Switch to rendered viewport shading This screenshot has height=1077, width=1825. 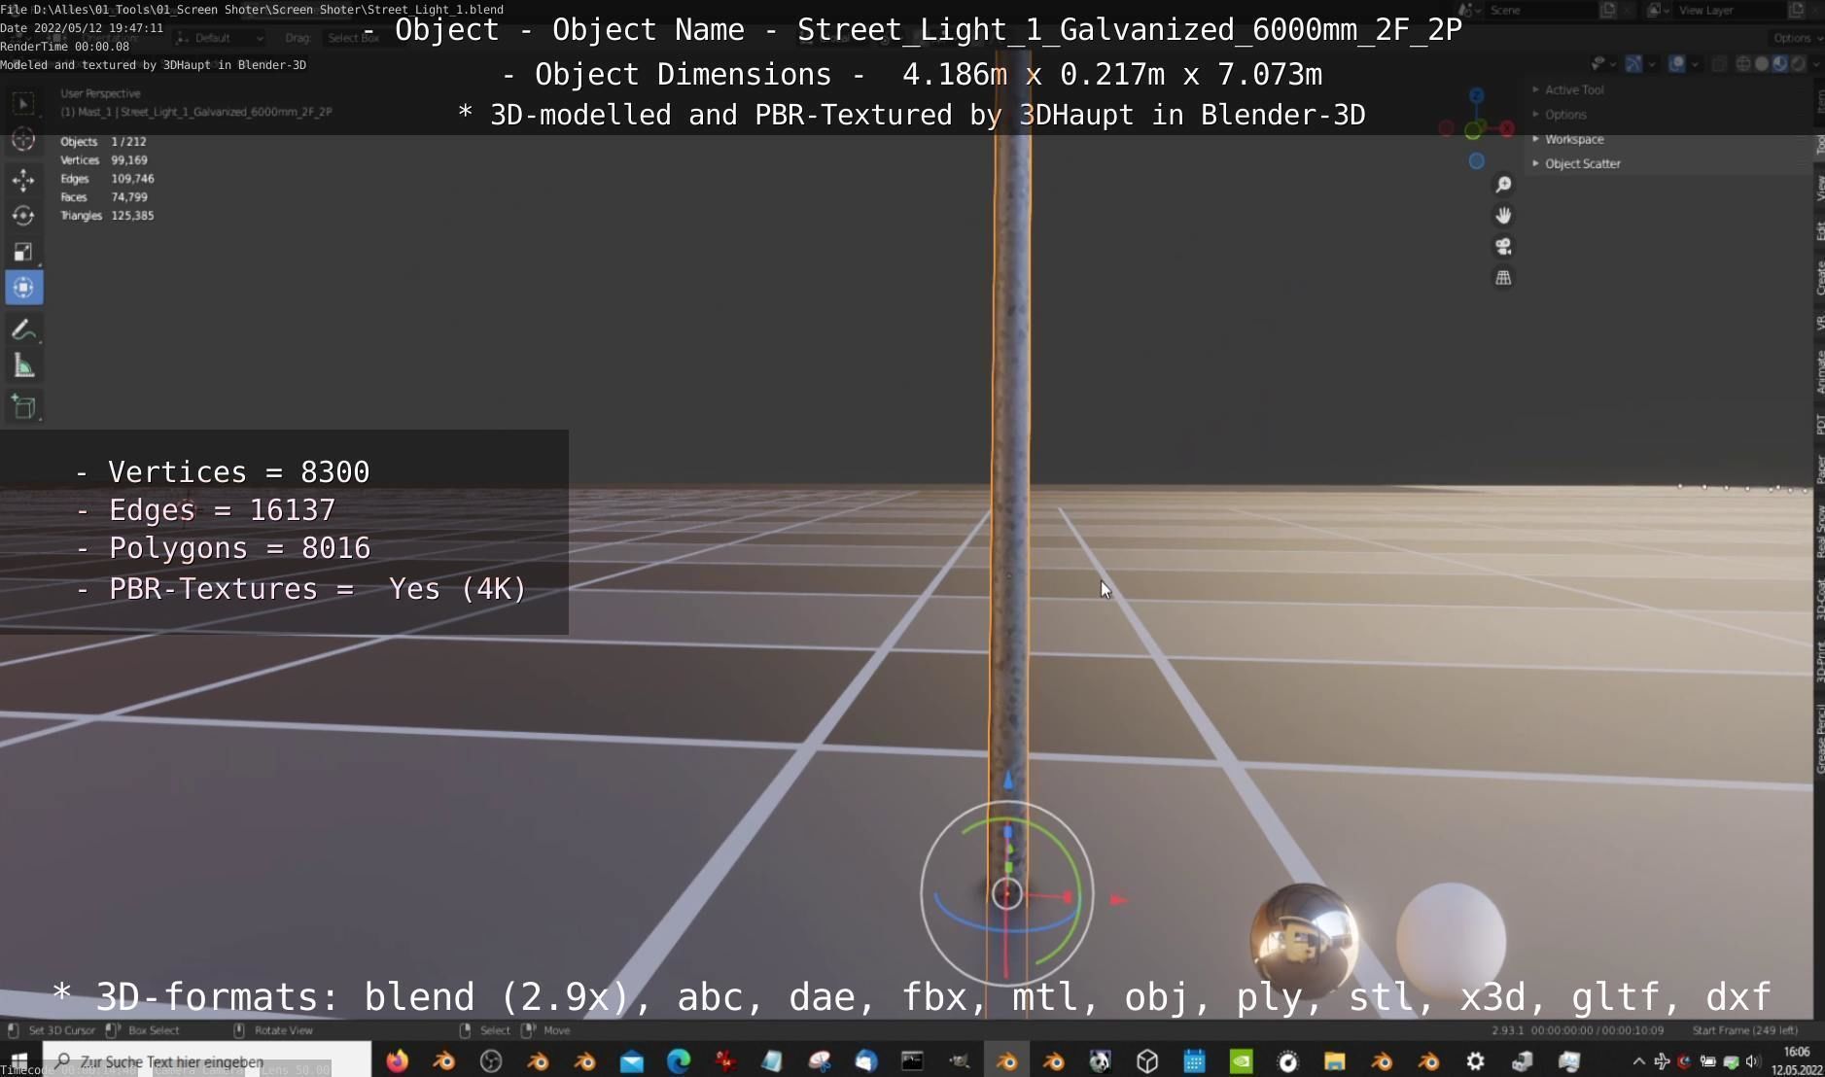coord(1799,64)
